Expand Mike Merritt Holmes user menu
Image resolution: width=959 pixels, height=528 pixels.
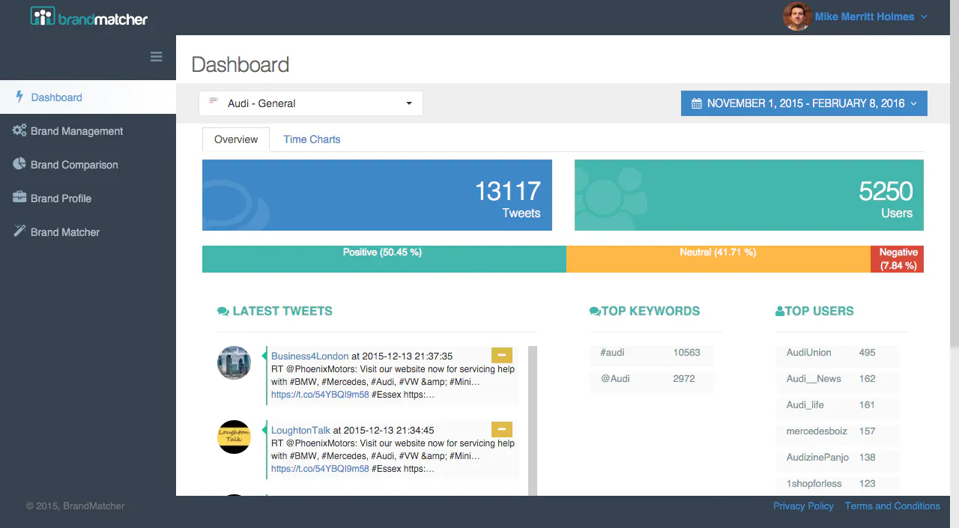click(x=871, y=16)
